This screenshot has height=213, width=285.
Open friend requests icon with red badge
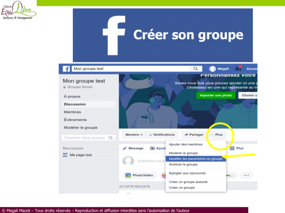(238, 69)
